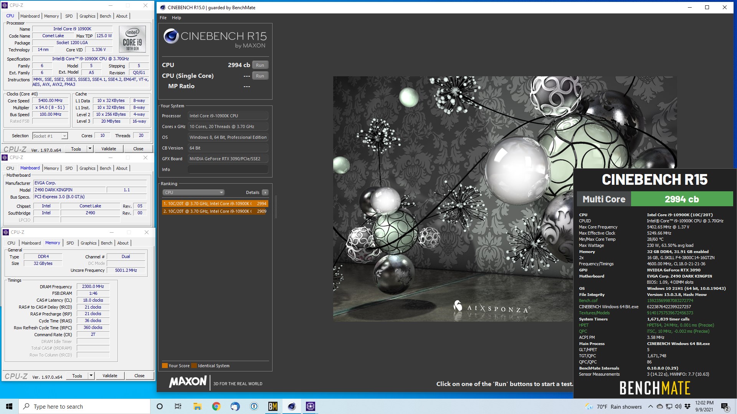
Task: Open Google Chrome from the taskbar
Action: (216, 406)
